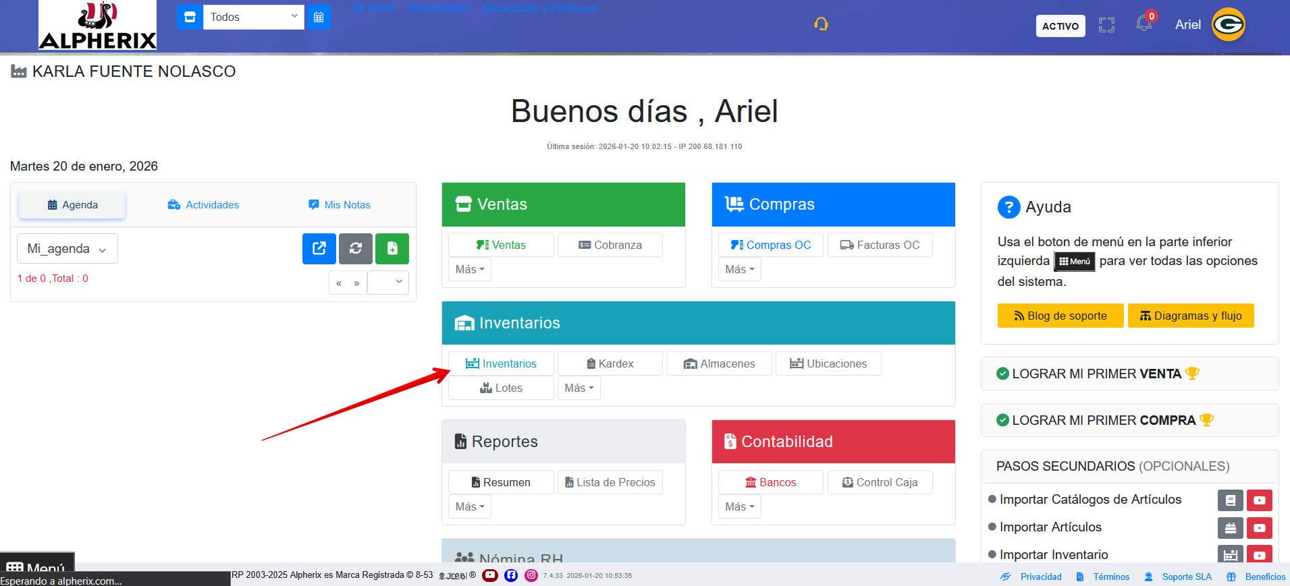The width and height of the screenshot is (1290, 586).
Task: Open Más dropdown under Contabilidad
Action: (x=739, y=506)
